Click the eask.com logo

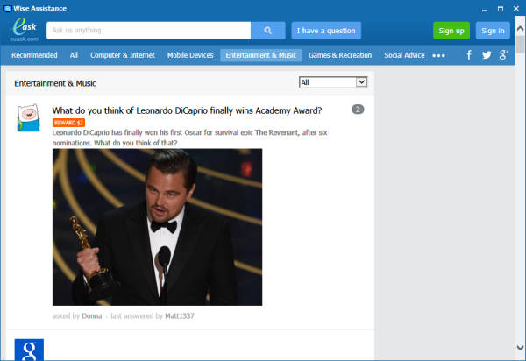tap(23, 32)
